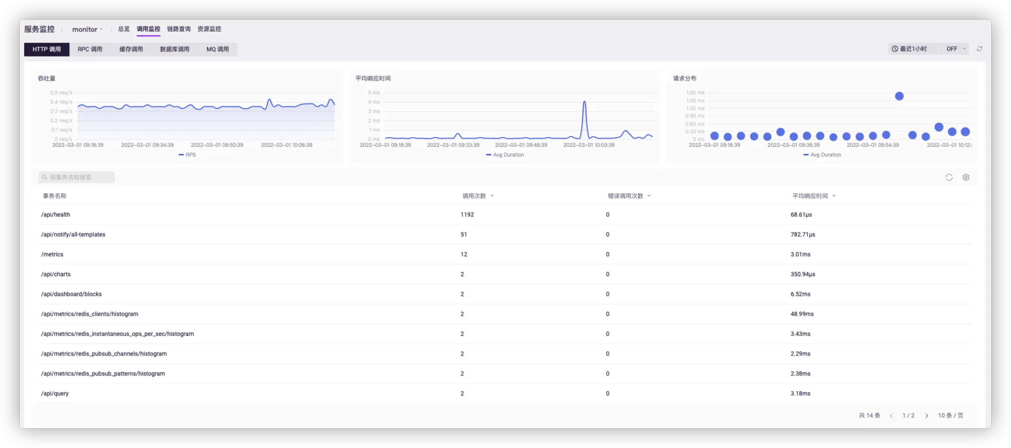This screenshot has height=448, width=1011.
Task: Click the highest dot in 请求分布 chart
Action: 899,96
